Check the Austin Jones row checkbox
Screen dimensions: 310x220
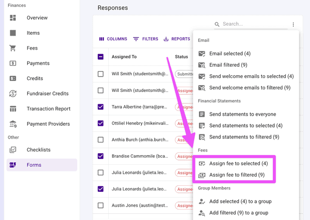[101, 205]
